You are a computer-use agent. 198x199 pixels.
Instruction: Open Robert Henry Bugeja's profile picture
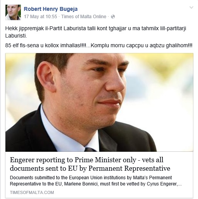coord(13,12)
